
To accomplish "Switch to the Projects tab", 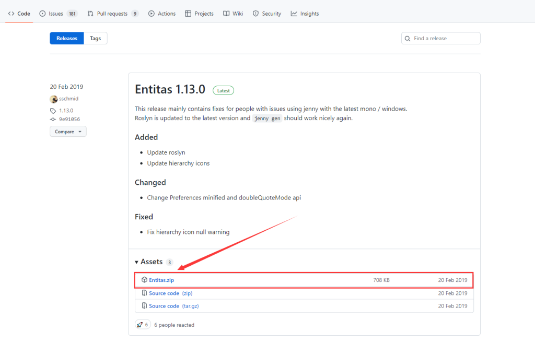I will click(x=199, y=14).
